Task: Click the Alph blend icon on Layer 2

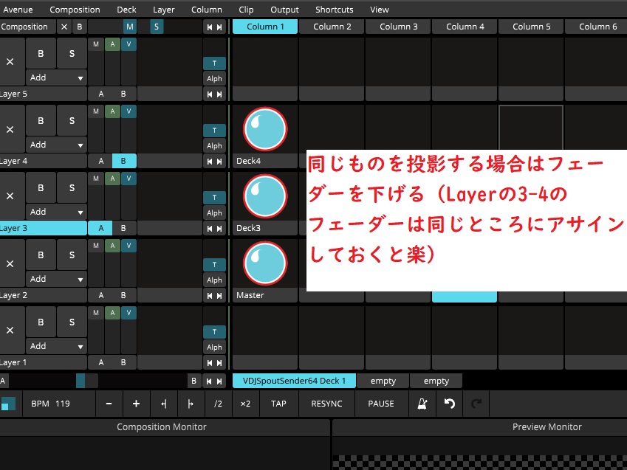Action: pos(214,280)
